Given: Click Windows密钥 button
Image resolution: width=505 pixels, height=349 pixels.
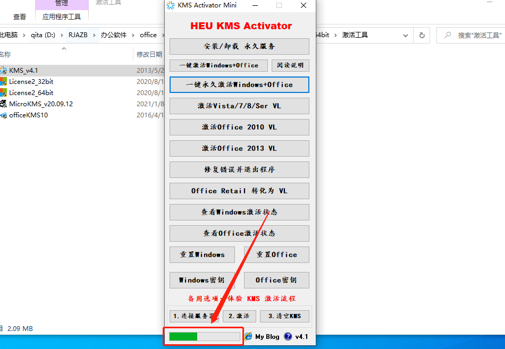Looking at the screenshot, I should (202, 280).
